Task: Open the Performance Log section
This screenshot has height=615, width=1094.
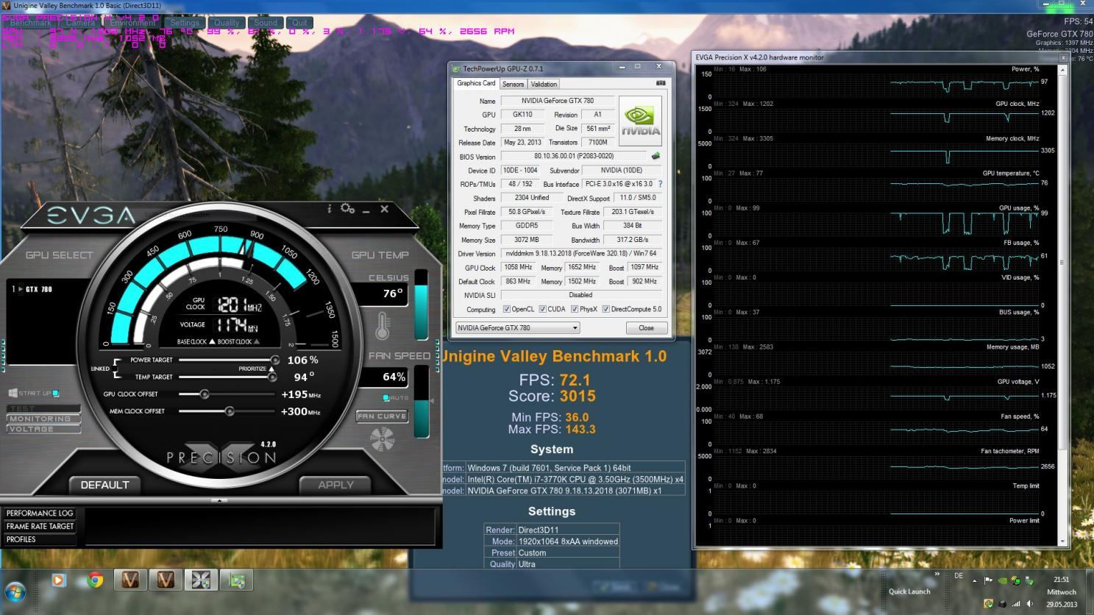Action: [x=40, y=513]
